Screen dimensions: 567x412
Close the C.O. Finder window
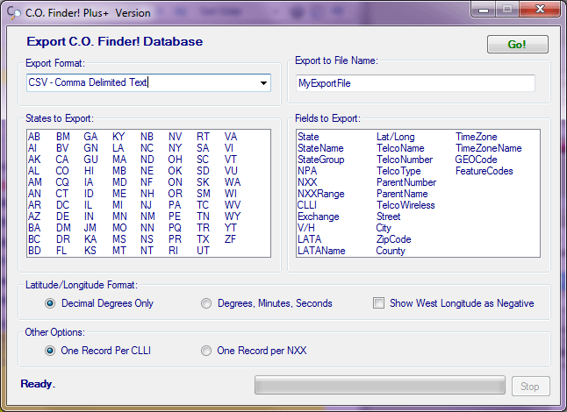[x=541, y=10]
